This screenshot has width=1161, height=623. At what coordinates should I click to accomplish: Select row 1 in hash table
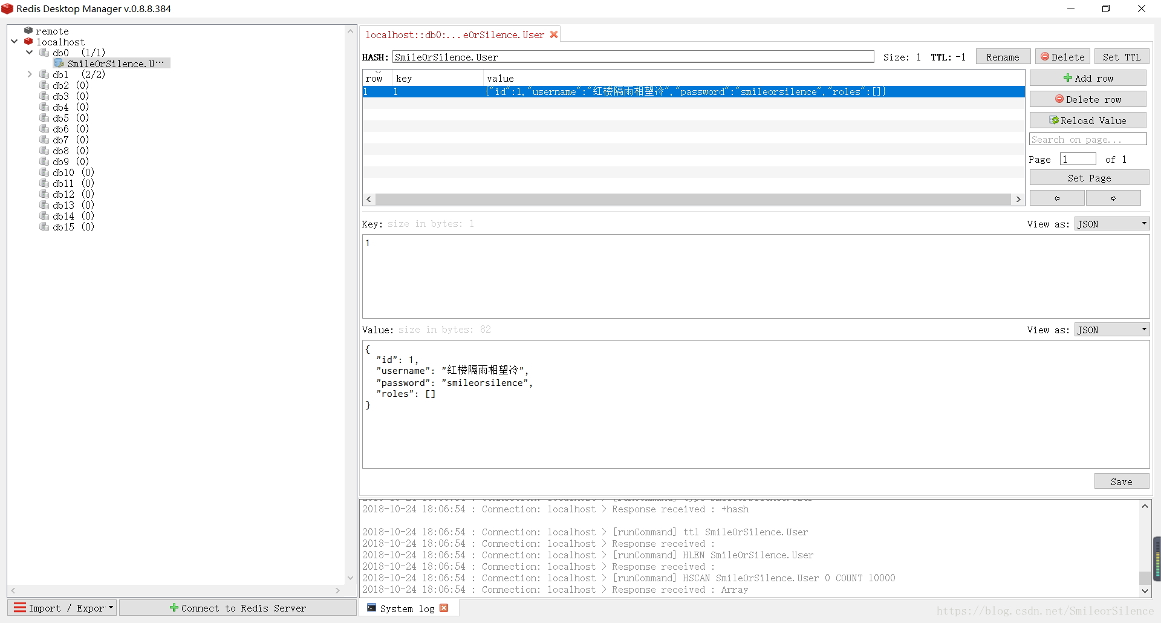click(693, 91)
